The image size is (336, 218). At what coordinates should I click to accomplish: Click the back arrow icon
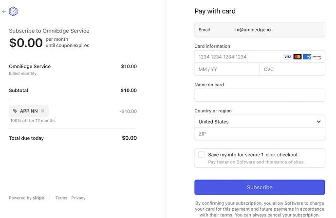click(4, 11)
